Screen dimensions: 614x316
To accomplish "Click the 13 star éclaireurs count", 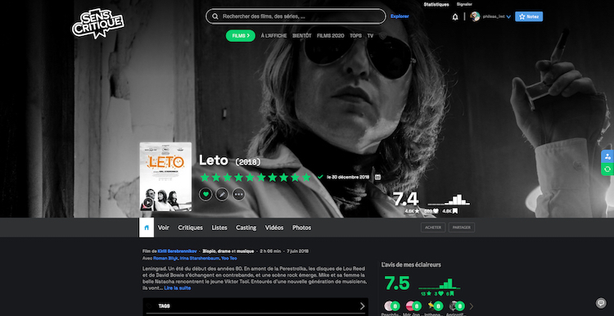I will pyautogui.click(x=426, y=293).
